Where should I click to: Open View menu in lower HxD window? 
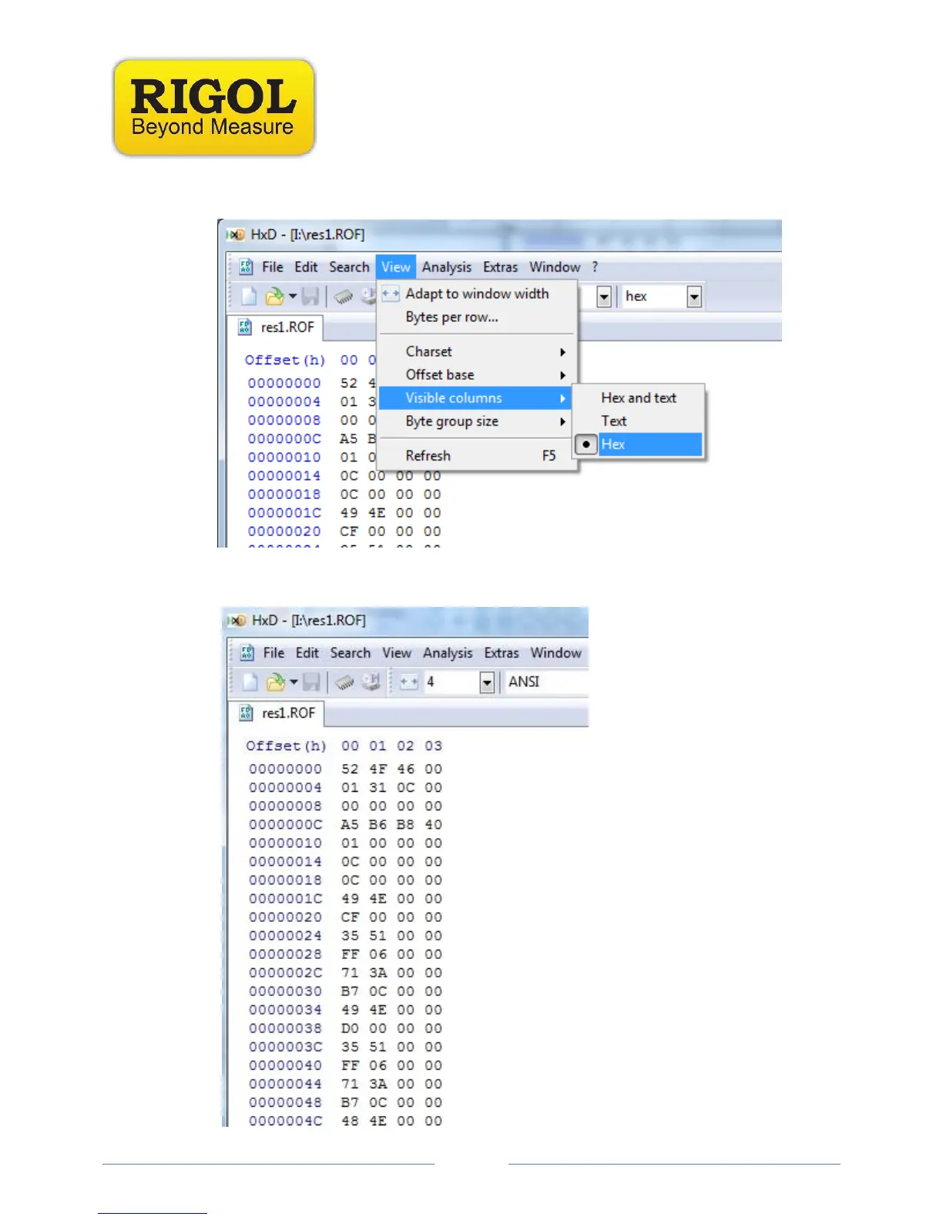coord(397,652)
